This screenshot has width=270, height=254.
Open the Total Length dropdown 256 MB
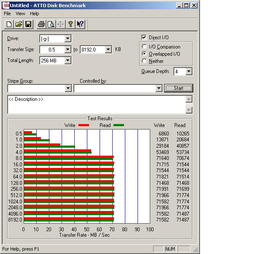tap(68, 60)
